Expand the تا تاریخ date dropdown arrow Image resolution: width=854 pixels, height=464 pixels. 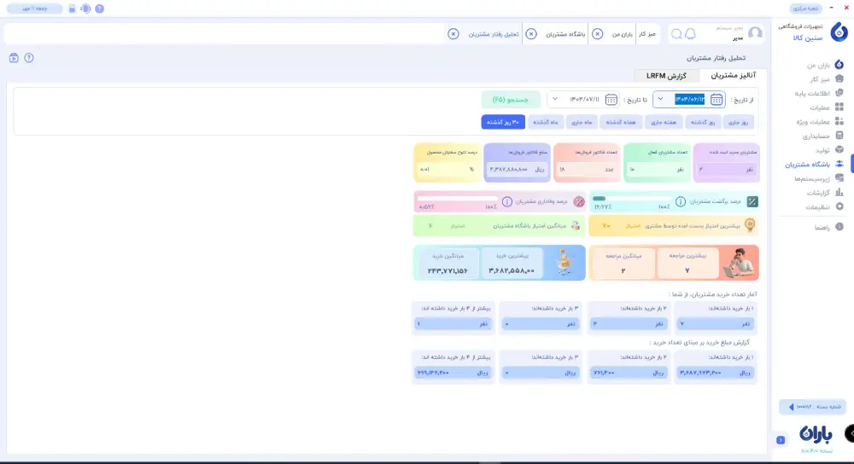pos(555,100)
